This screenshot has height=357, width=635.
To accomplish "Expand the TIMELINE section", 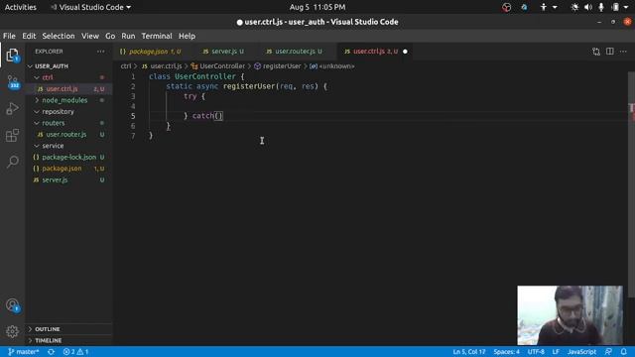I will 68,340.
